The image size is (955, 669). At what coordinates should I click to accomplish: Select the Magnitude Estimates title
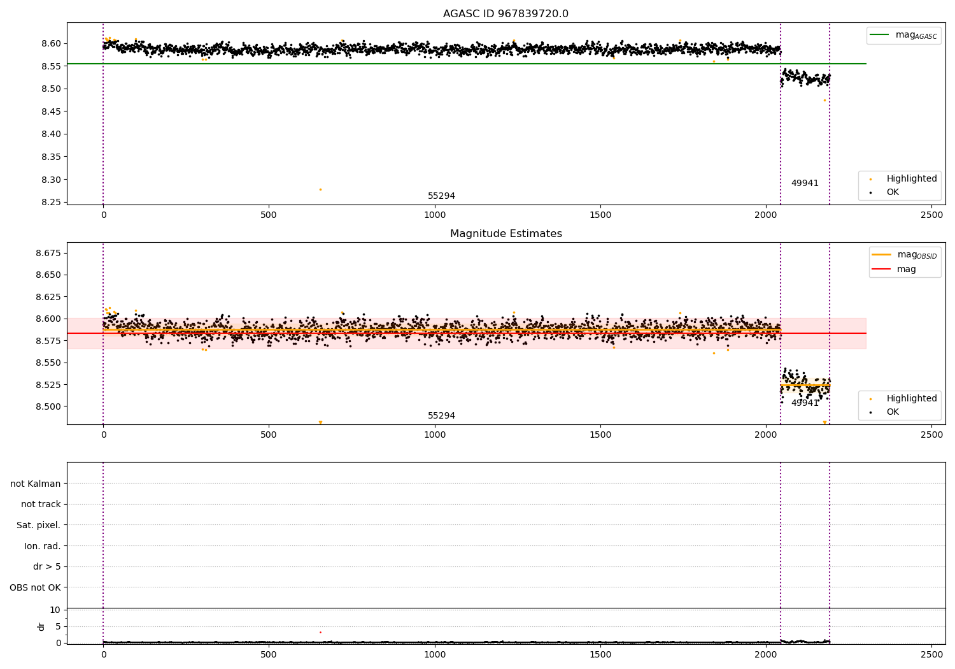tap(506, 234)
